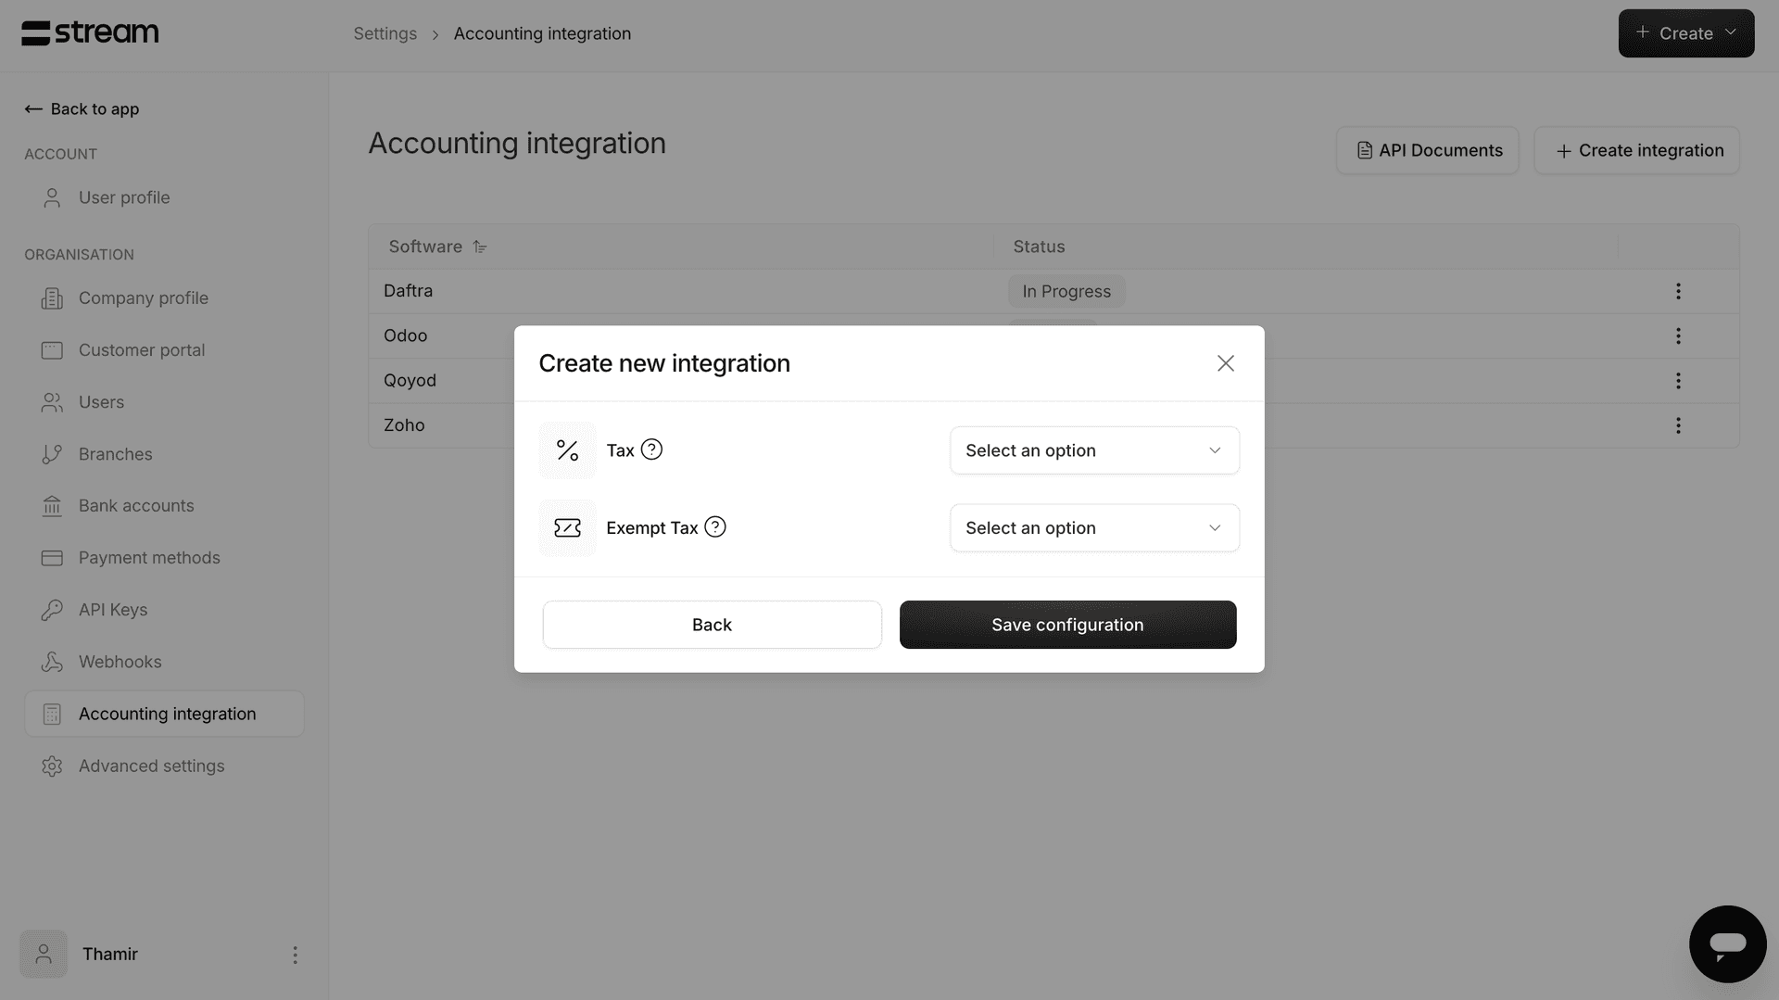Click the Tax help question-mark icon
This screenshot has height=1000, width=1779.
click(651, 449)
